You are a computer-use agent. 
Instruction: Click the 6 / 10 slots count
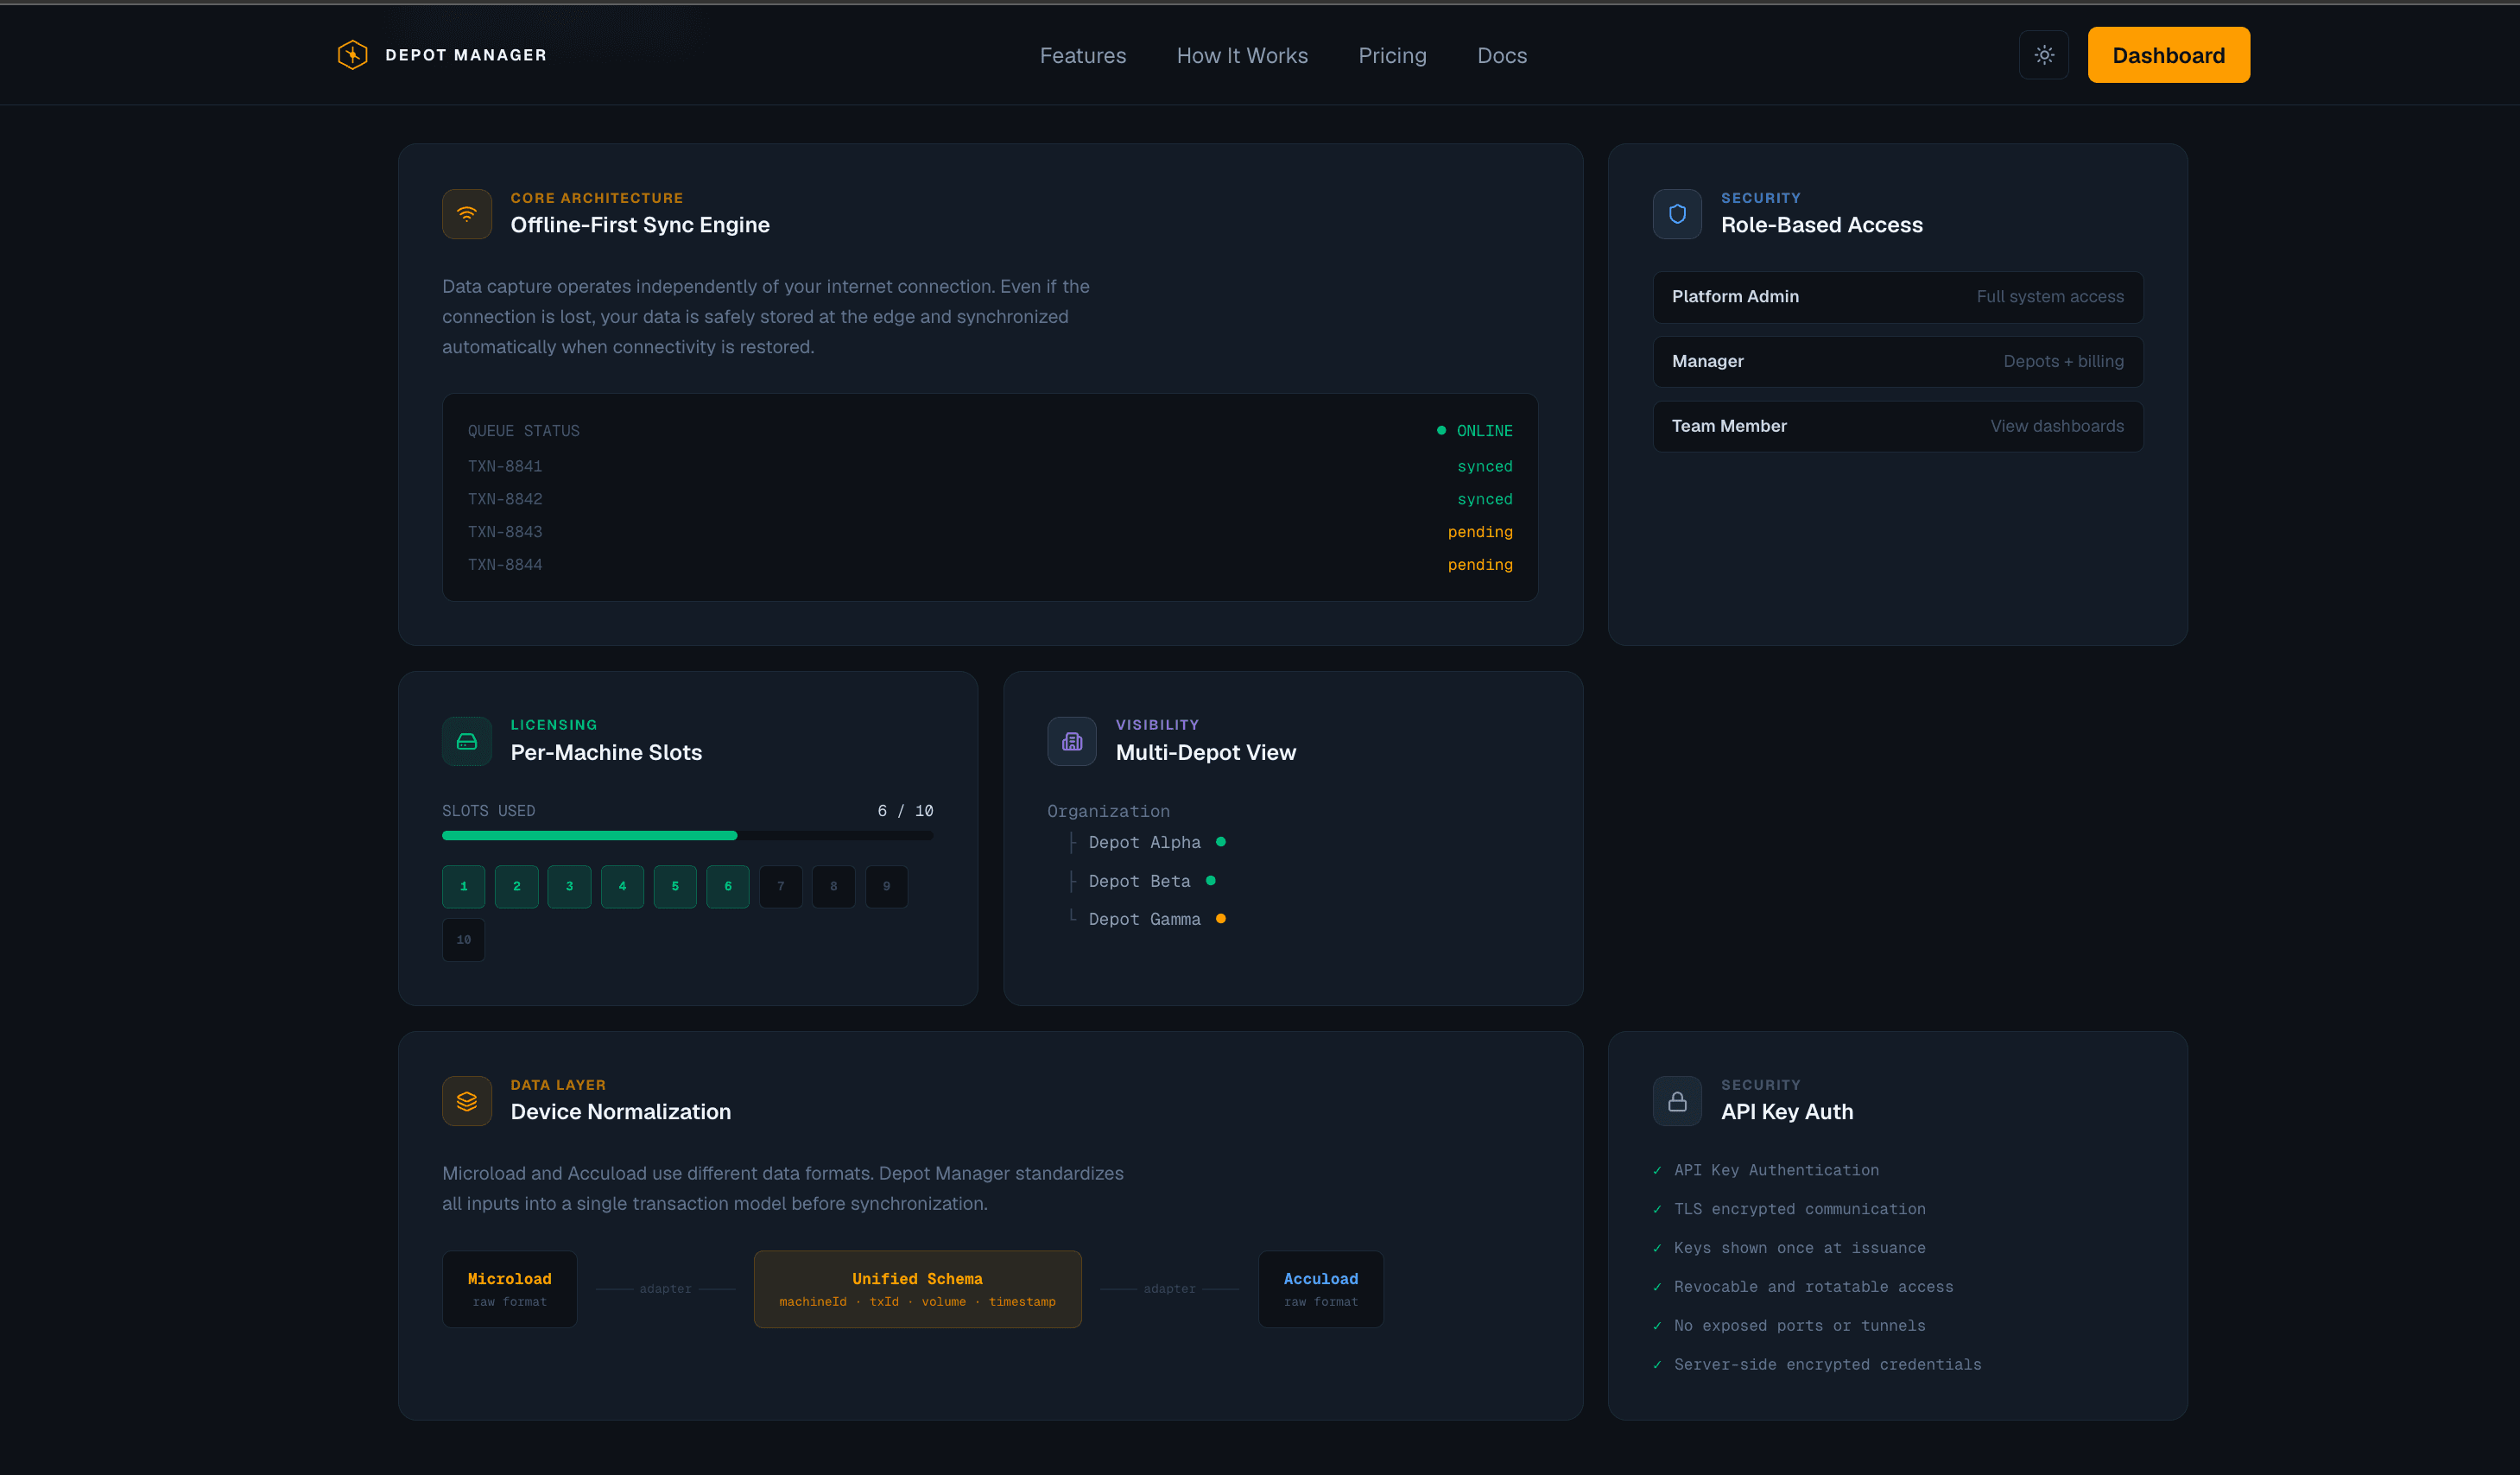click(x=905, y=811)
